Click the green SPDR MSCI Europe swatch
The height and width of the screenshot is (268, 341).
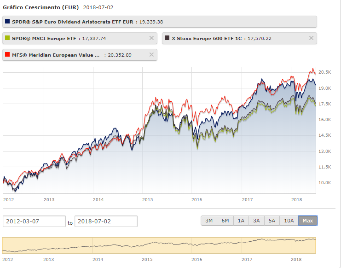click(x=7, y=38)
